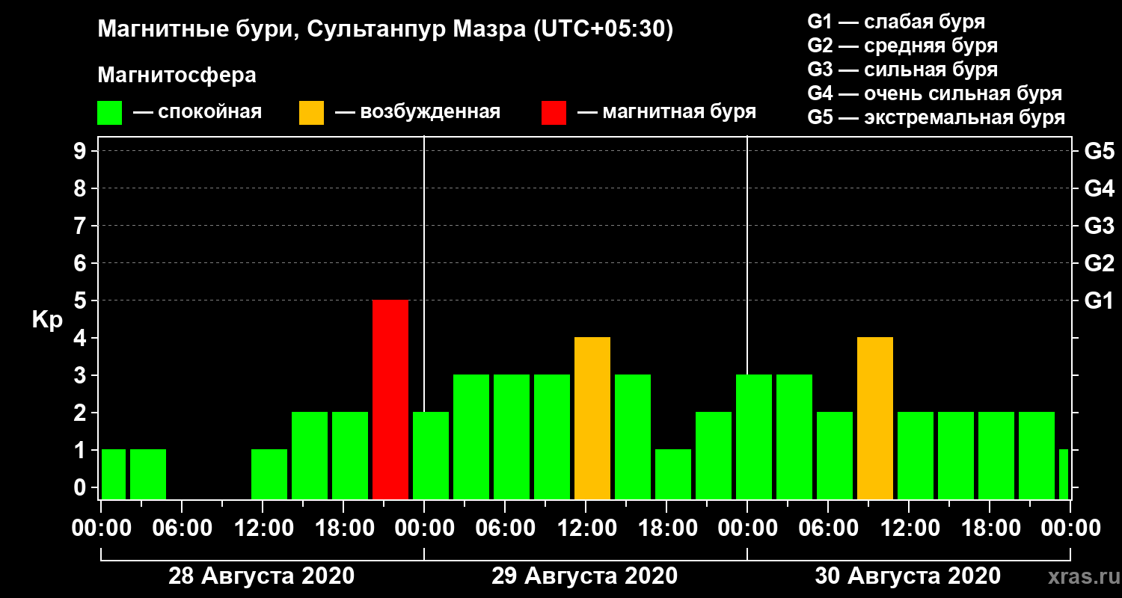Click the 'G3 — сильная буря' legend line
The height and width of the screenshot is (598, 1122).
[x=903, y=70]
